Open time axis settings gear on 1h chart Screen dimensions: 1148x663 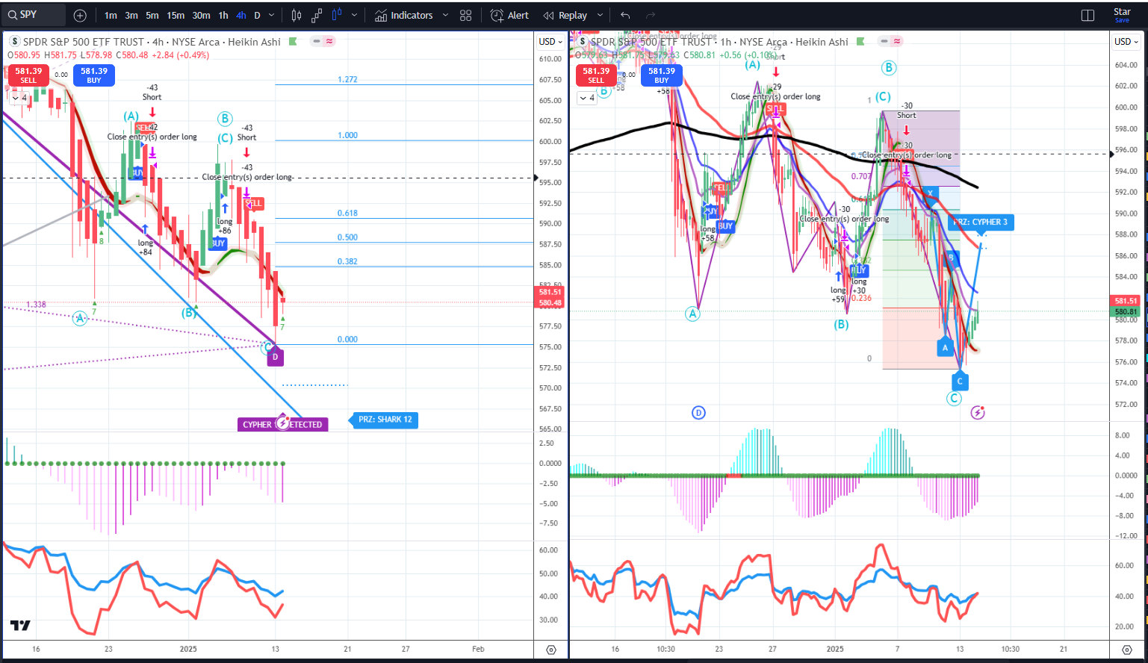(1126, 650)
